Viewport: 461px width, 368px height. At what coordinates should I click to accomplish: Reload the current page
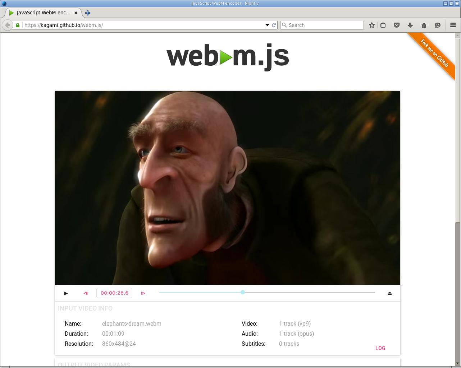coord(274,25)
